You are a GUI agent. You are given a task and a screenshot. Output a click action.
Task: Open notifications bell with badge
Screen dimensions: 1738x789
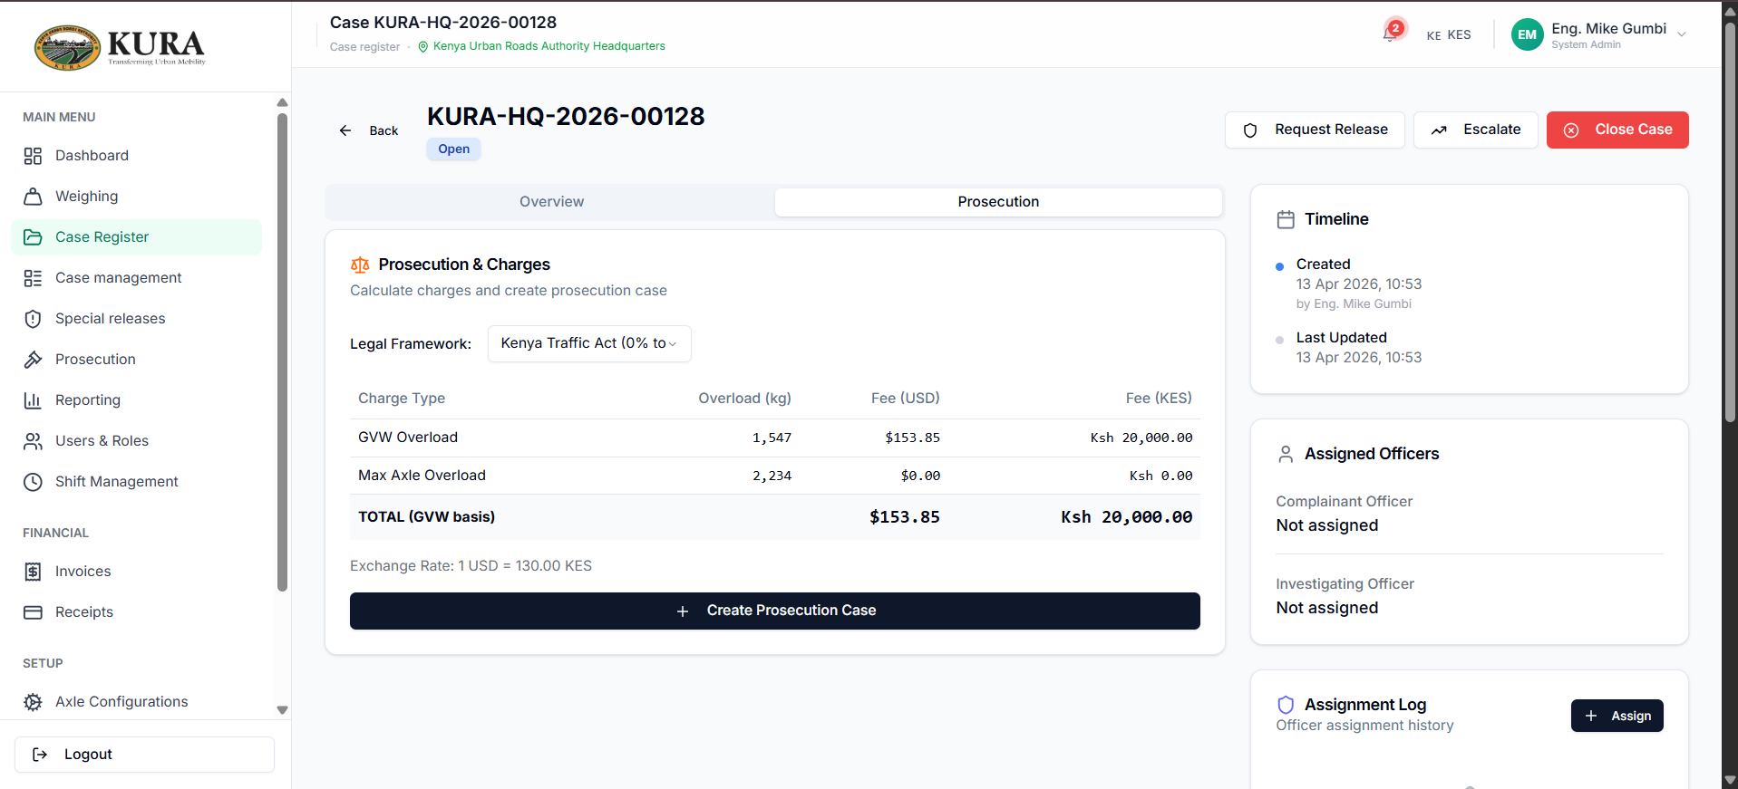click(x=1393, y=33)
